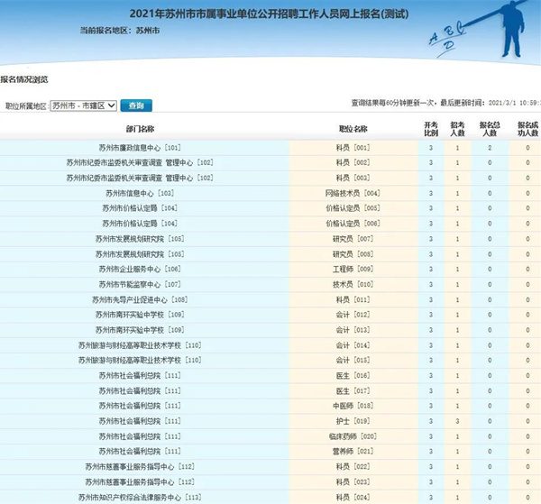Click the 开考比例 column header
Screen dimensions: 541x504
[x=431, y=129]
